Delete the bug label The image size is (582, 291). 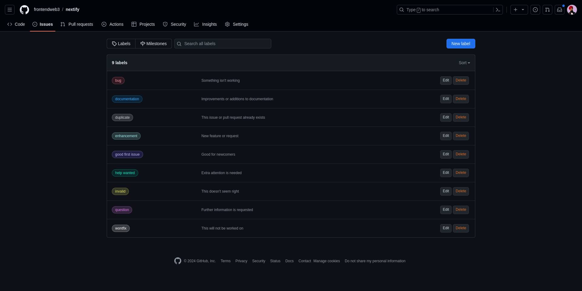[461, 80]
